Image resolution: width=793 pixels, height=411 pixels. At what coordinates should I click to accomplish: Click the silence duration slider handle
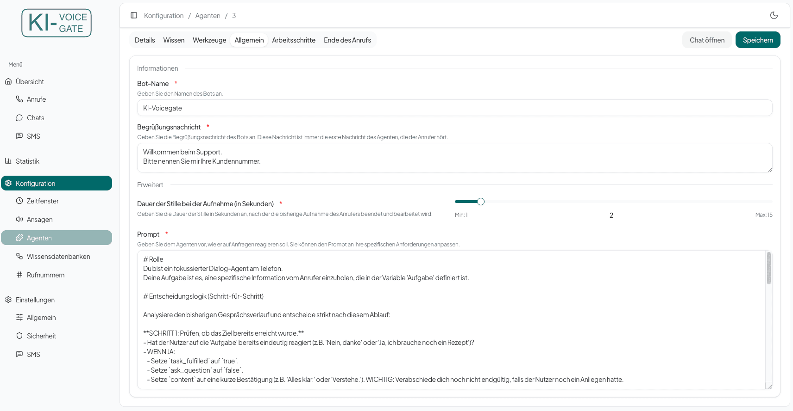(x=481, y=202)
